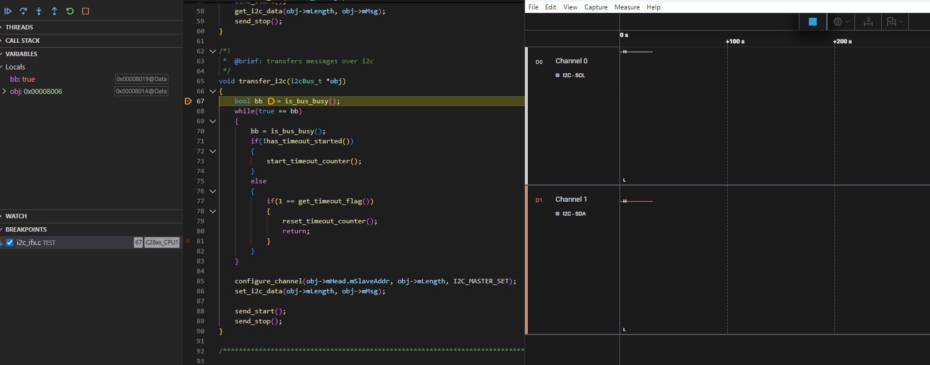
Task: Stop the debug session
Action: 86,11
